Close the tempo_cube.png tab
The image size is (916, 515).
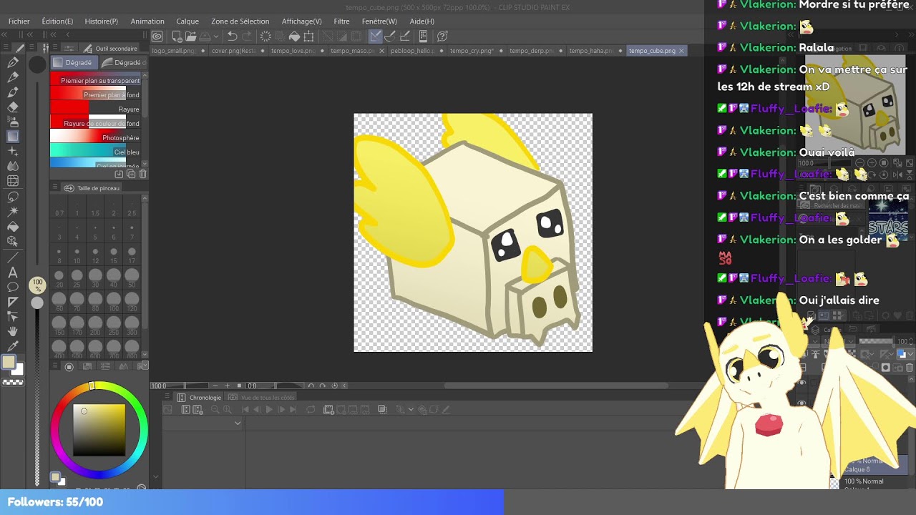[681, 51]
